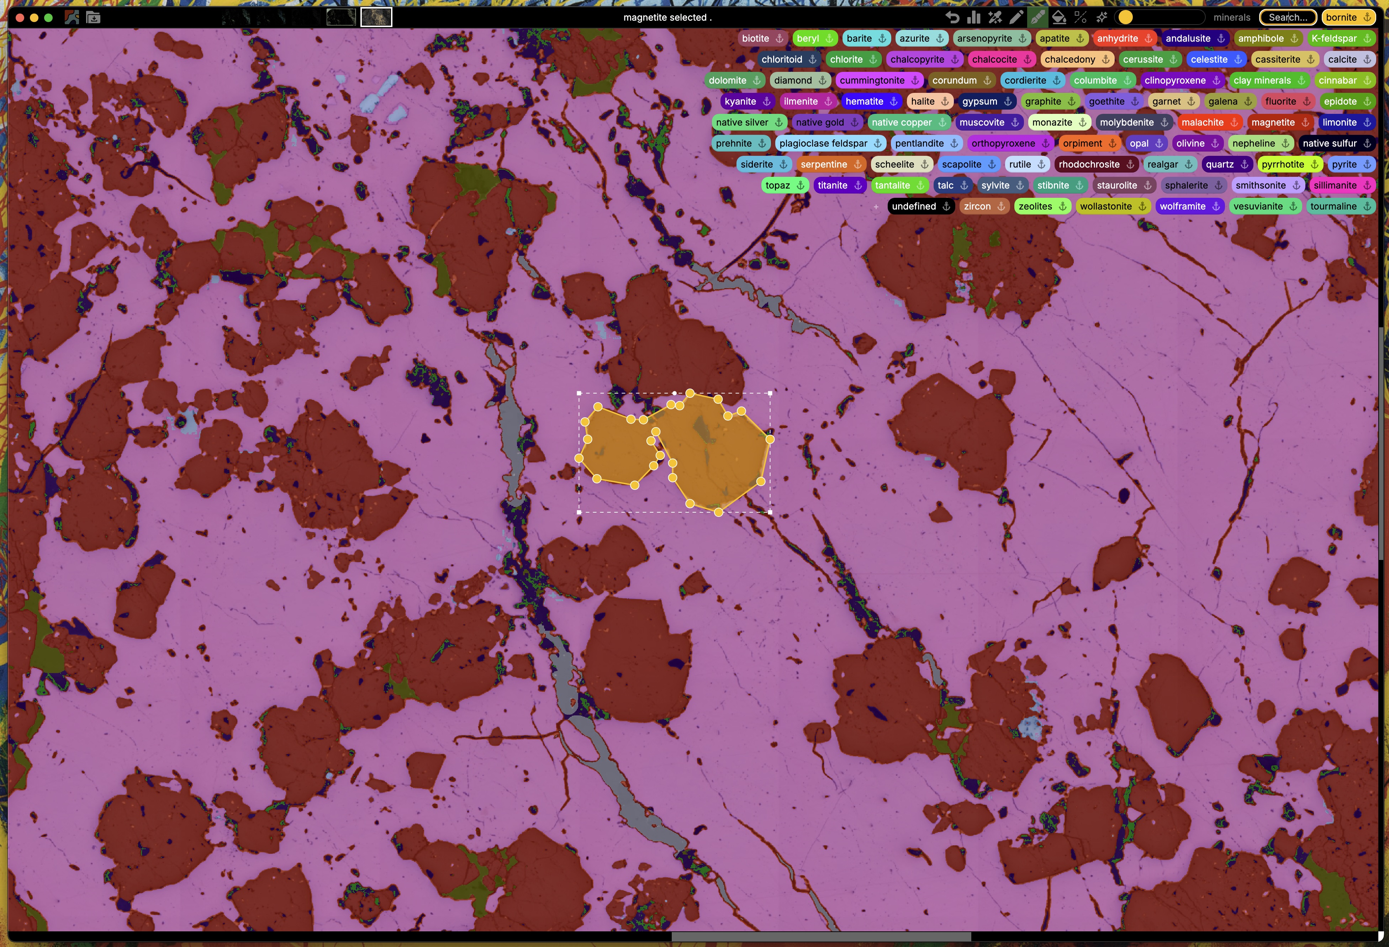Select the active pen polygon tool

click(1037, 17)
